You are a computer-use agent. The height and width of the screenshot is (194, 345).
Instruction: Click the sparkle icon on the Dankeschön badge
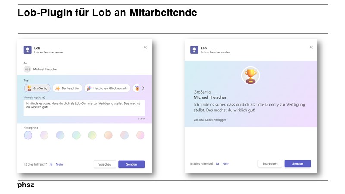point(58,88)
